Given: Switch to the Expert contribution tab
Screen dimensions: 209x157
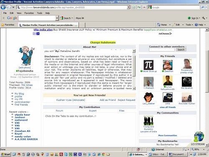Looking at the screenshot, I should [x=93, y=111].
